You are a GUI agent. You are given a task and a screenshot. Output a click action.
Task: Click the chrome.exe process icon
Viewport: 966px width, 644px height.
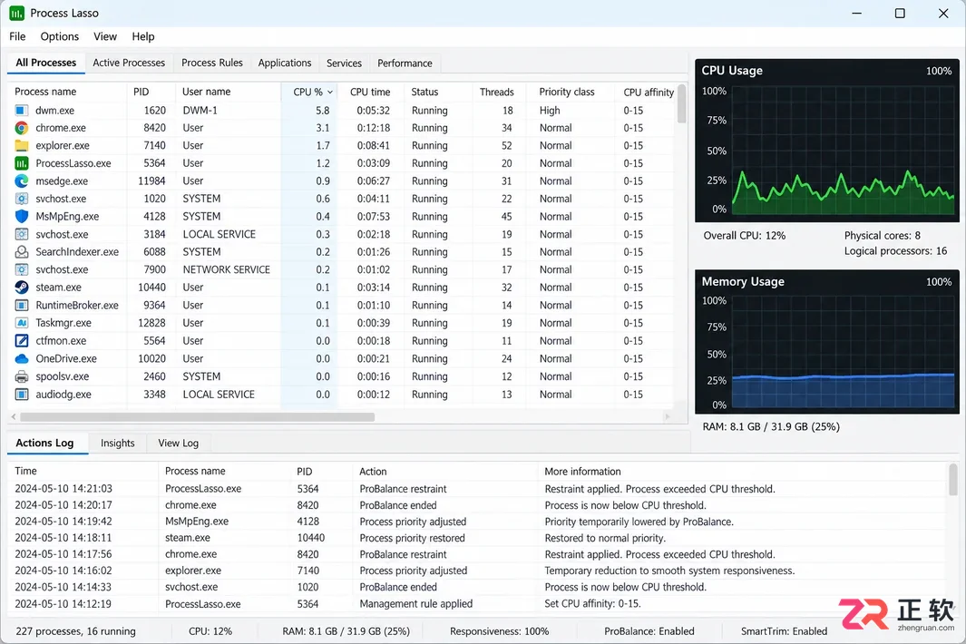pyautogui.click(x=22, y=128)
